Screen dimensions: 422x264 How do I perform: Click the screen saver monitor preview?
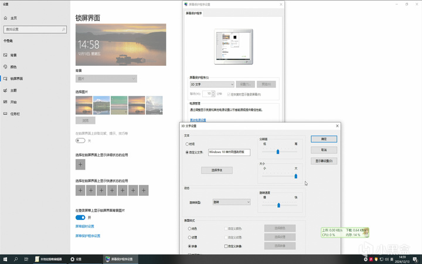(x=234, y=46)
